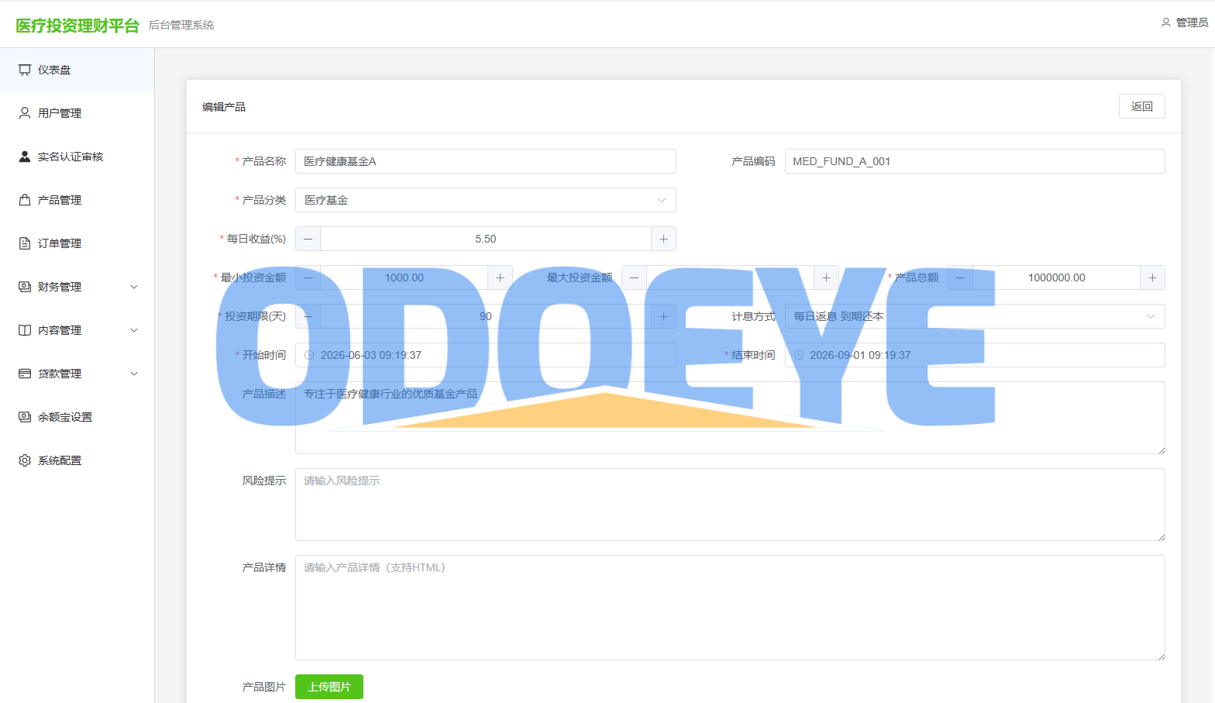Click the person icon beside 实名认证审核

pyautogui.click(x=25, y=157)
